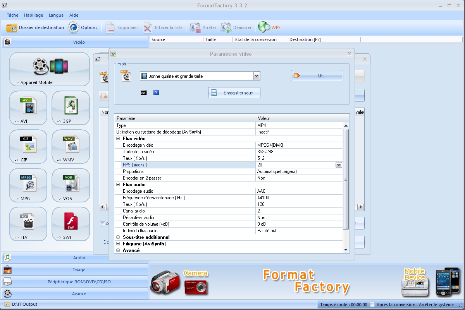Click the Etat de la conversion column header
This screenshot has width=465, height=310.
[x=260, y=39]
